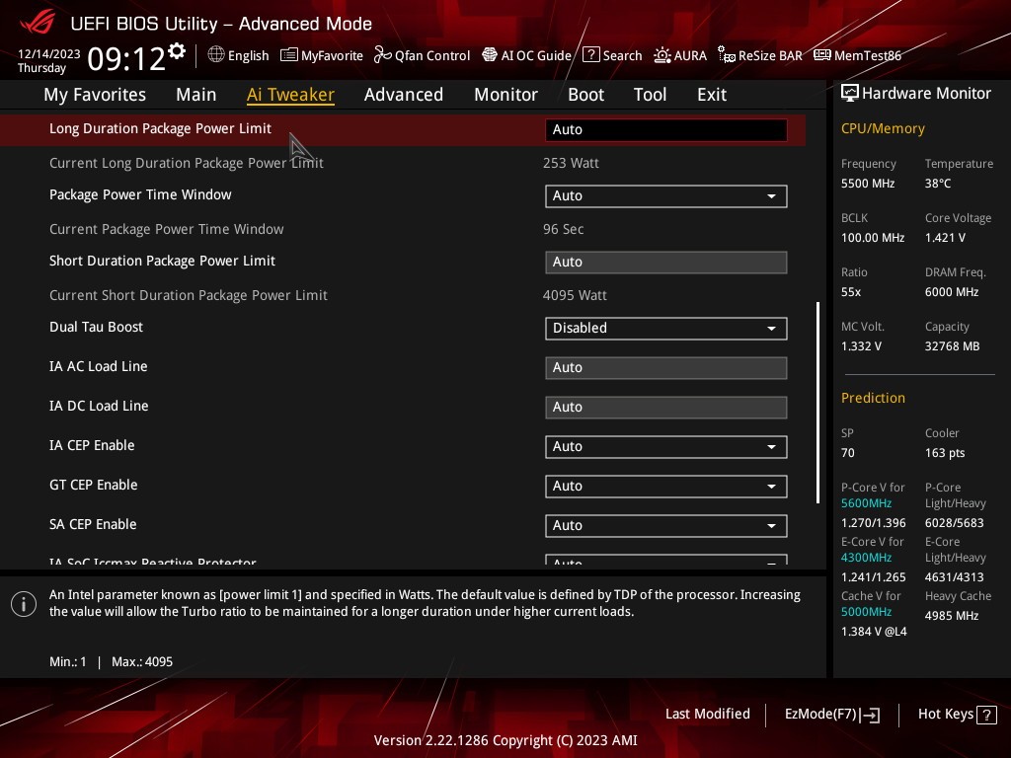Click the IA AC Load Line input field

click(x=665, y=367)
